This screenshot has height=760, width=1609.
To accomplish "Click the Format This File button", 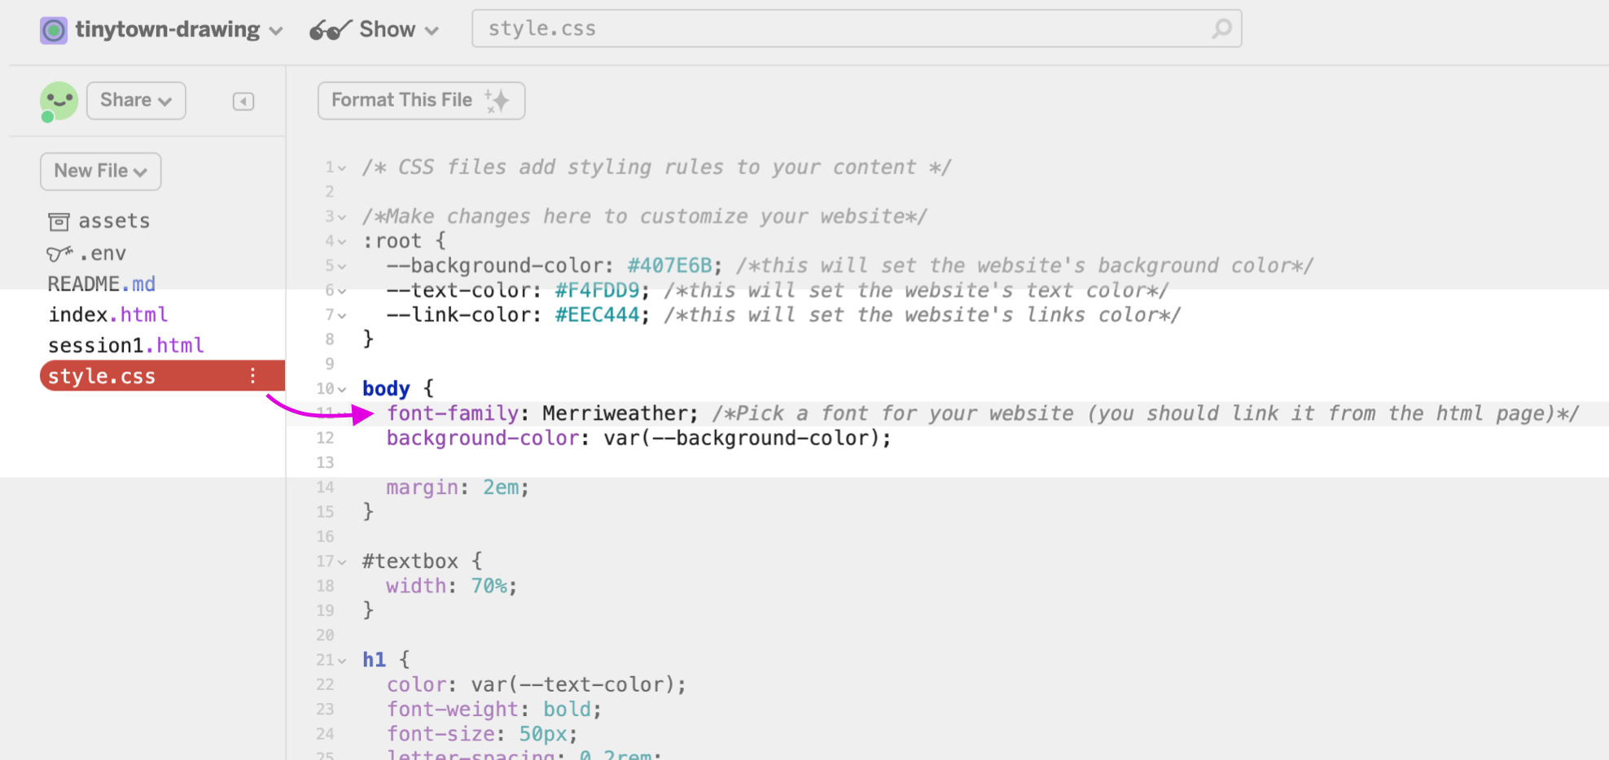I will pos(420,100).
